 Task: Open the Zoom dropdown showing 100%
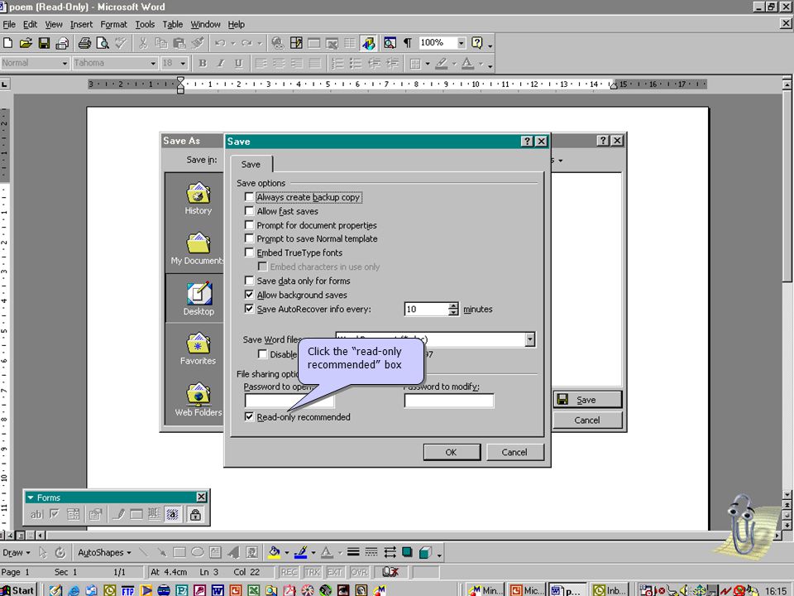[x=462, y=43]
